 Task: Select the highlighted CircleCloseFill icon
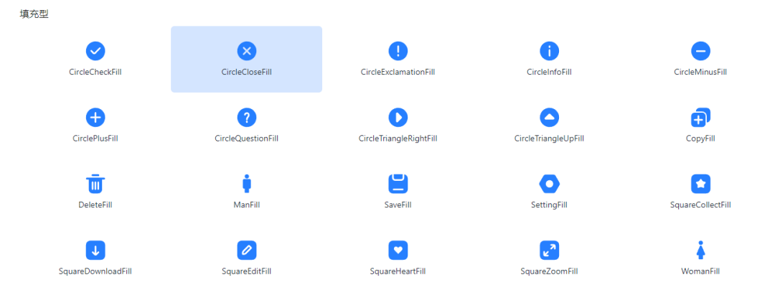[x=247, y=50]
